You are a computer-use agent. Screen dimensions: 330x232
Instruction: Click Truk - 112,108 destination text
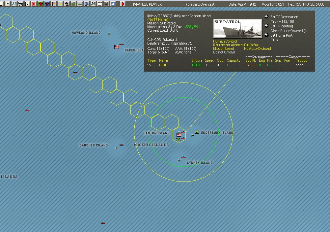tap(282, 21)
